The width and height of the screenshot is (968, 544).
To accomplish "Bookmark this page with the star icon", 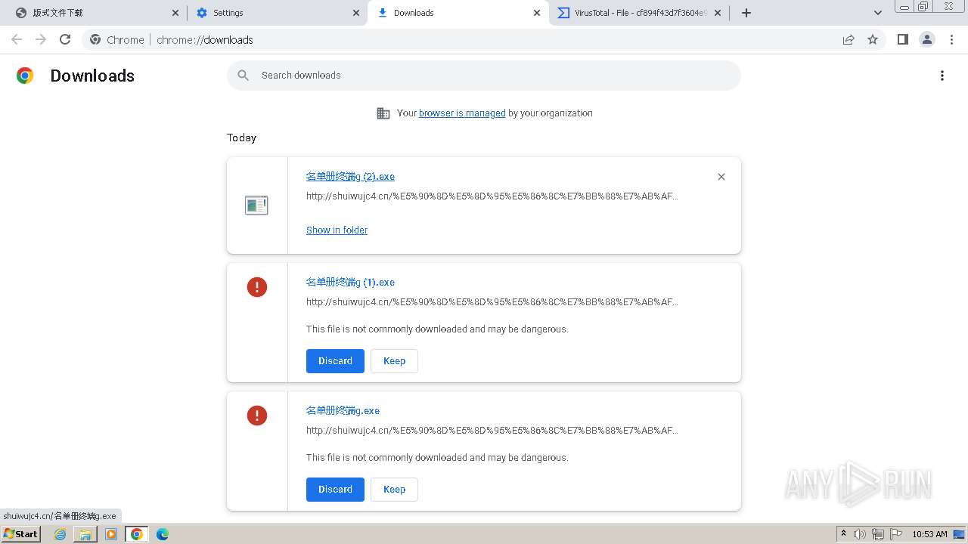I will tap(873, 39).
